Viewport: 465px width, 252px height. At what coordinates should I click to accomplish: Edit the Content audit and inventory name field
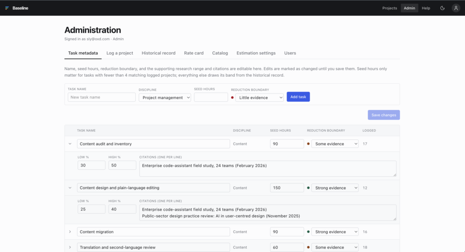tap(153, 144)
